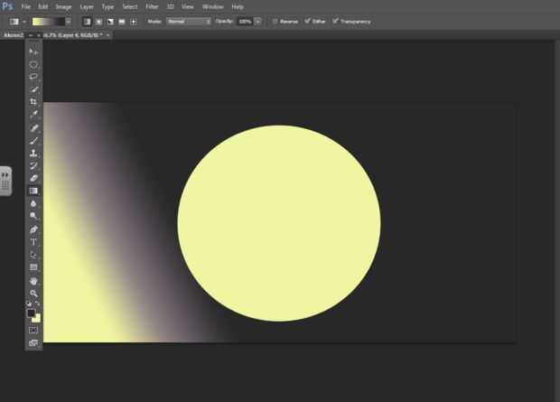Open the blending Mode dropdown
The image size is (560, 402).
(189, 22)
